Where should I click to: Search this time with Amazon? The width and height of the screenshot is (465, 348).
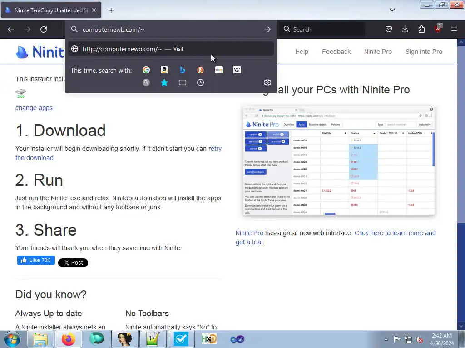164,70
